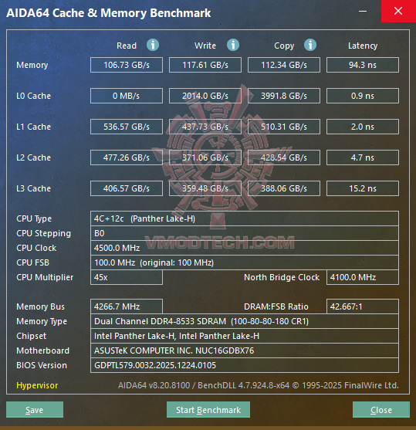Click the L2 Cache row label

(x=33, y=157)
